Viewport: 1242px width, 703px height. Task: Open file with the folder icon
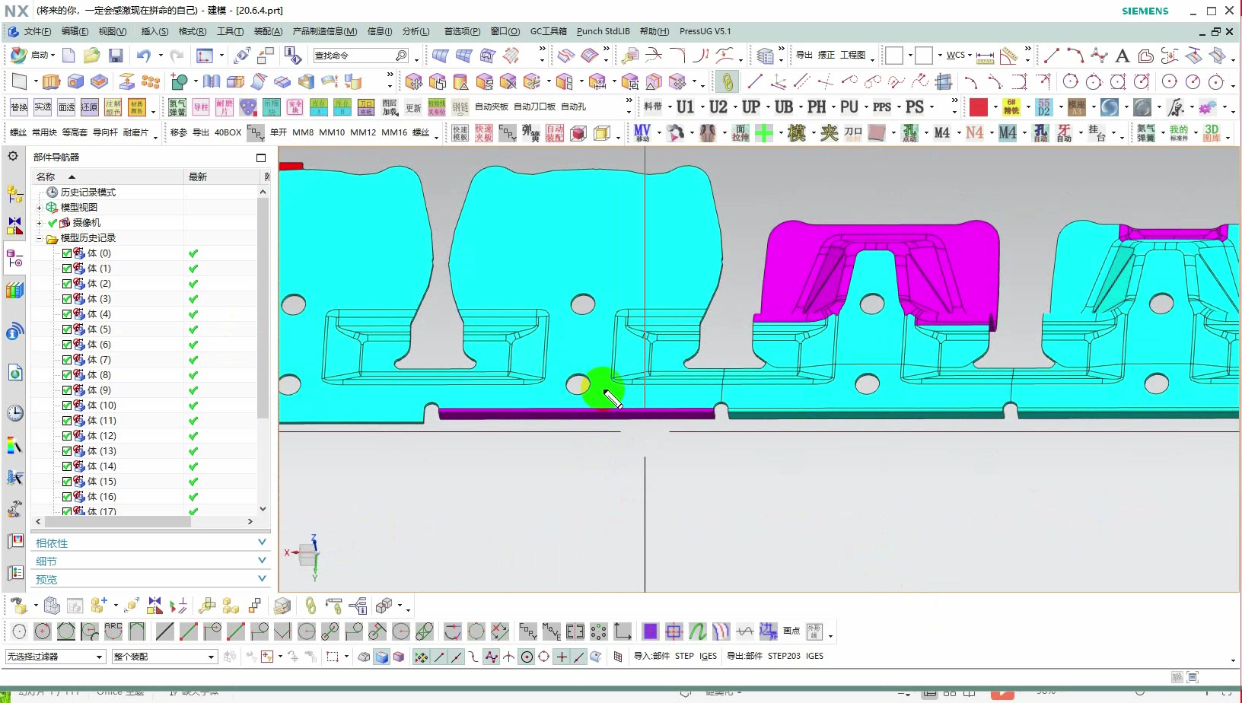(x=92, y=56)
